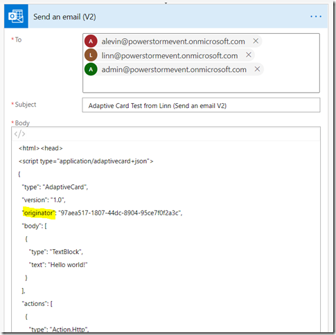Remove admin@powerstormevent recipient

257,69
